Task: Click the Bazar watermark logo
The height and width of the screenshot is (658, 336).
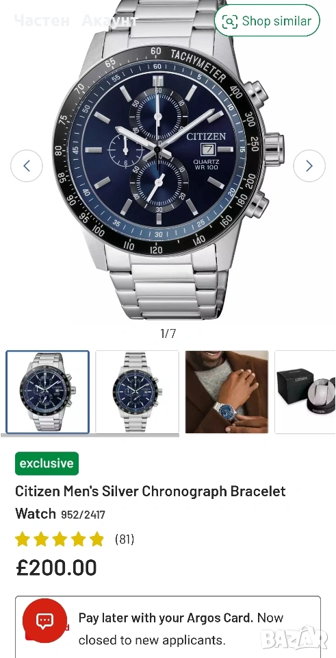Action: (294, 639)
